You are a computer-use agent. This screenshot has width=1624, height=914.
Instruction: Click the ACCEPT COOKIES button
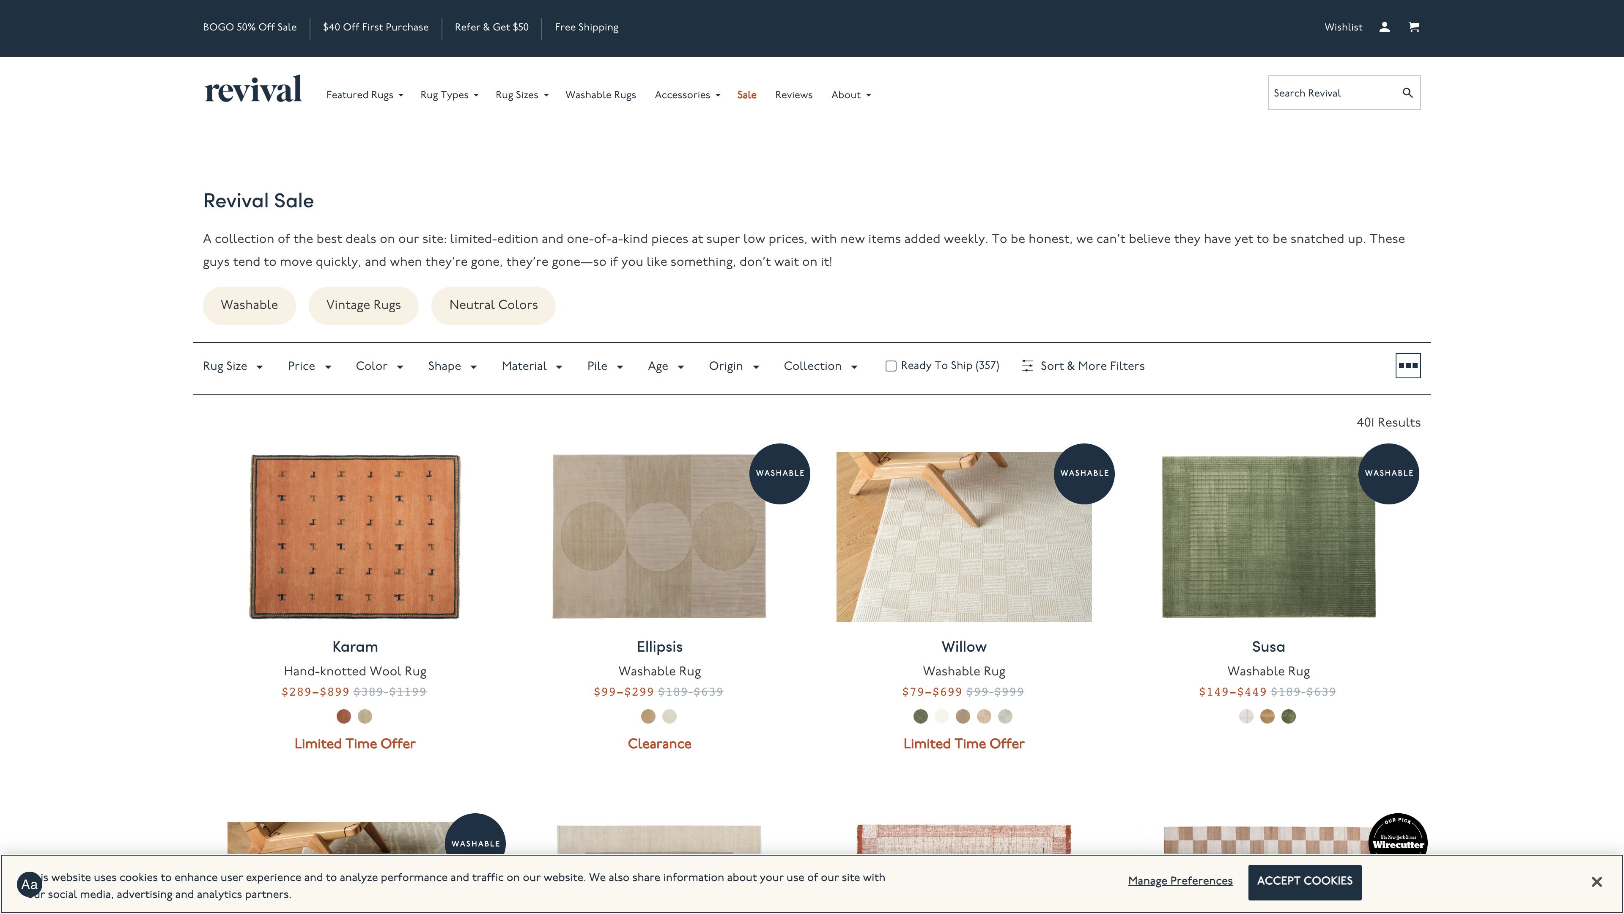(x=1304, y=881)
